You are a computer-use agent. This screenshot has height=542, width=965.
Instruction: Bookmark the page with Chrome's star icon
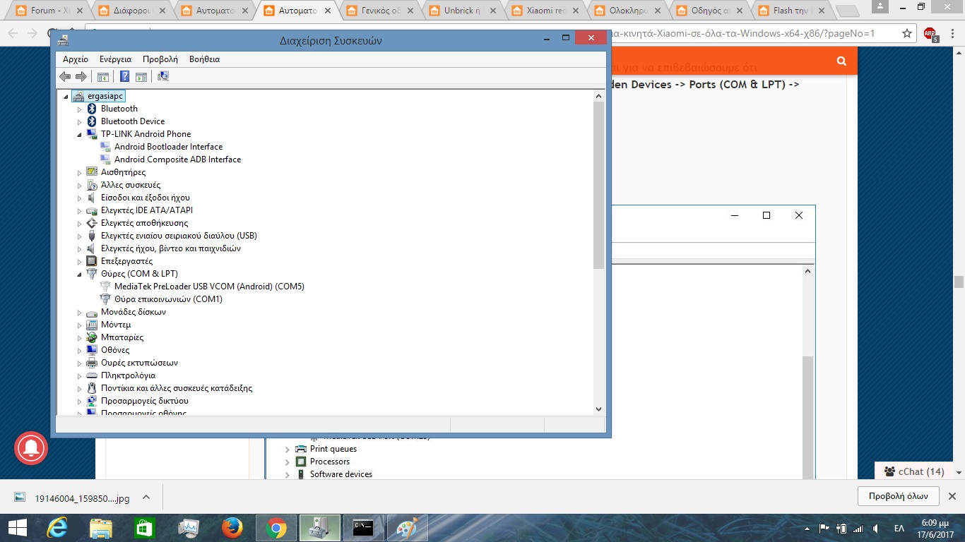pyautogui.click(x=907, y=33)
